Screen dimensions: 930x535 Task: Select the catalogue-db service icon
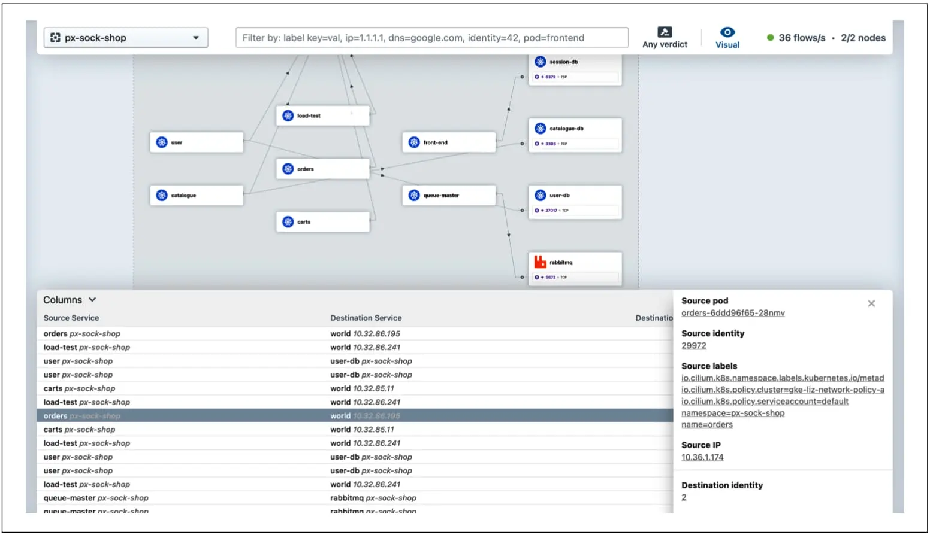point(541,128)
